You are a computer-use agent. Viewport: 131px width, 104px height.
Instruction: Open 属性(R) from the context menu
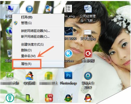point(38,64)
